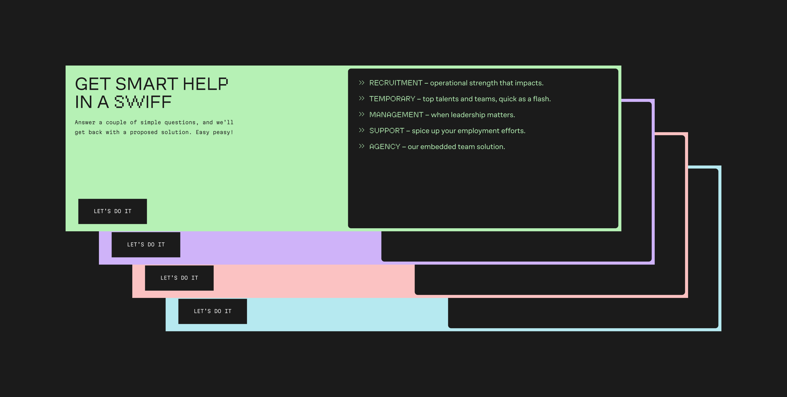Click the GET SMART HELP IN A SWIFF heading
Viewport: 787px width, 397px height.
pos(151,93)
